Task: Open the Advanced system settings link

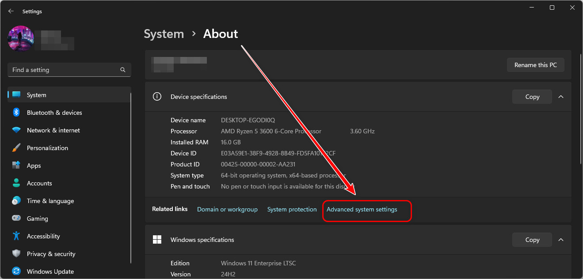Action: (362, 209)
